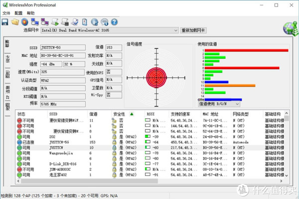The height and width of the screenshot is (199, 299).
Task: Click the red unavailable status icon of JSM-A0B003C
Action: [x=19, y=169]
